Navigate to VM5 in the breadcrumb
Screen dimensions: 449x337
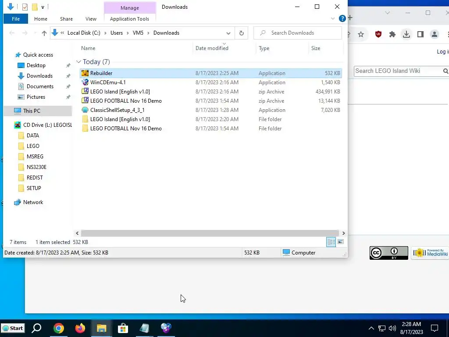point(138,32)
